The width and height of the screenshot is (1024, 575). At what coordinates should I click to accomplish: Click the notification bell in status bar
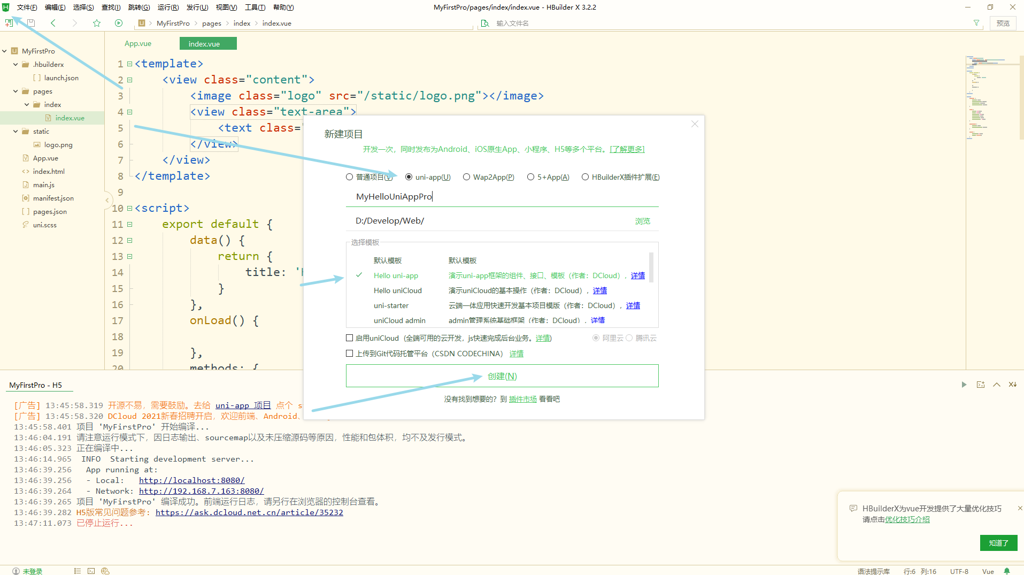point(1007,571)
